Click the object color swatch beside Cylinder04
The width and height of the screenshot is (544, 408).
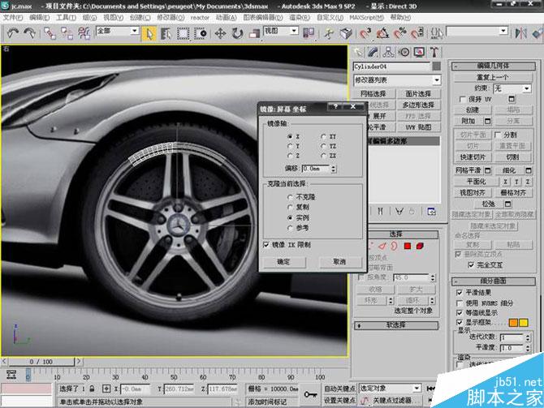pyautogui.click(x=436, y=67)
